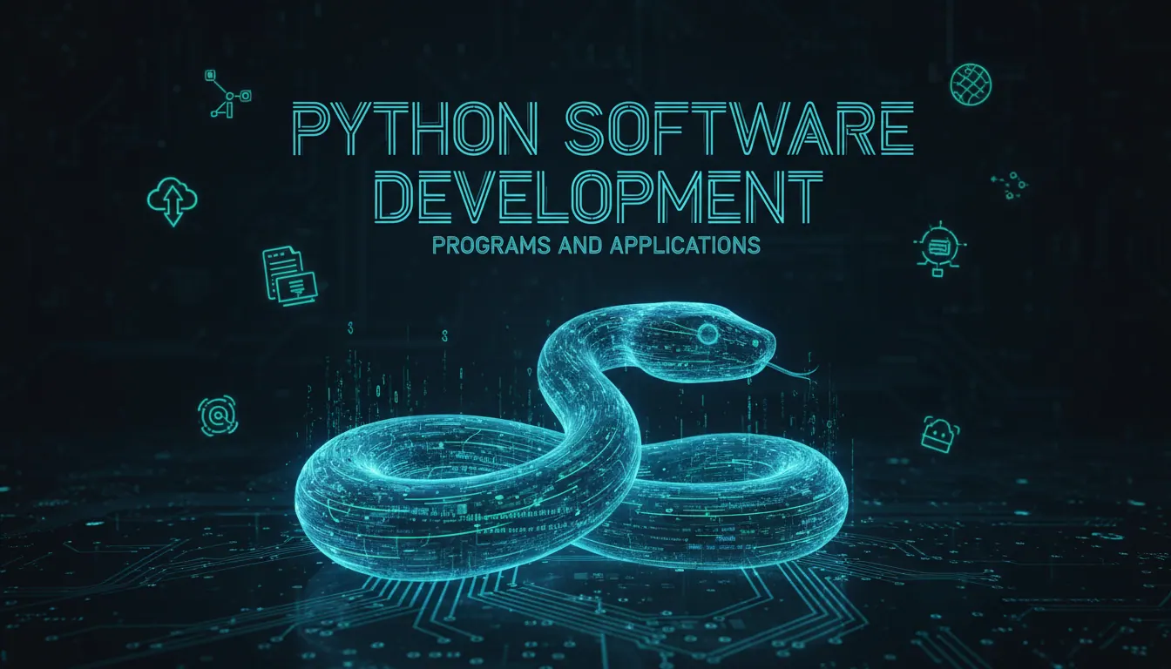The width and height of the screenshot is (1171, 669).
Task: Select the "DEVELOPMENT" heading text
Action: (599, 197)
